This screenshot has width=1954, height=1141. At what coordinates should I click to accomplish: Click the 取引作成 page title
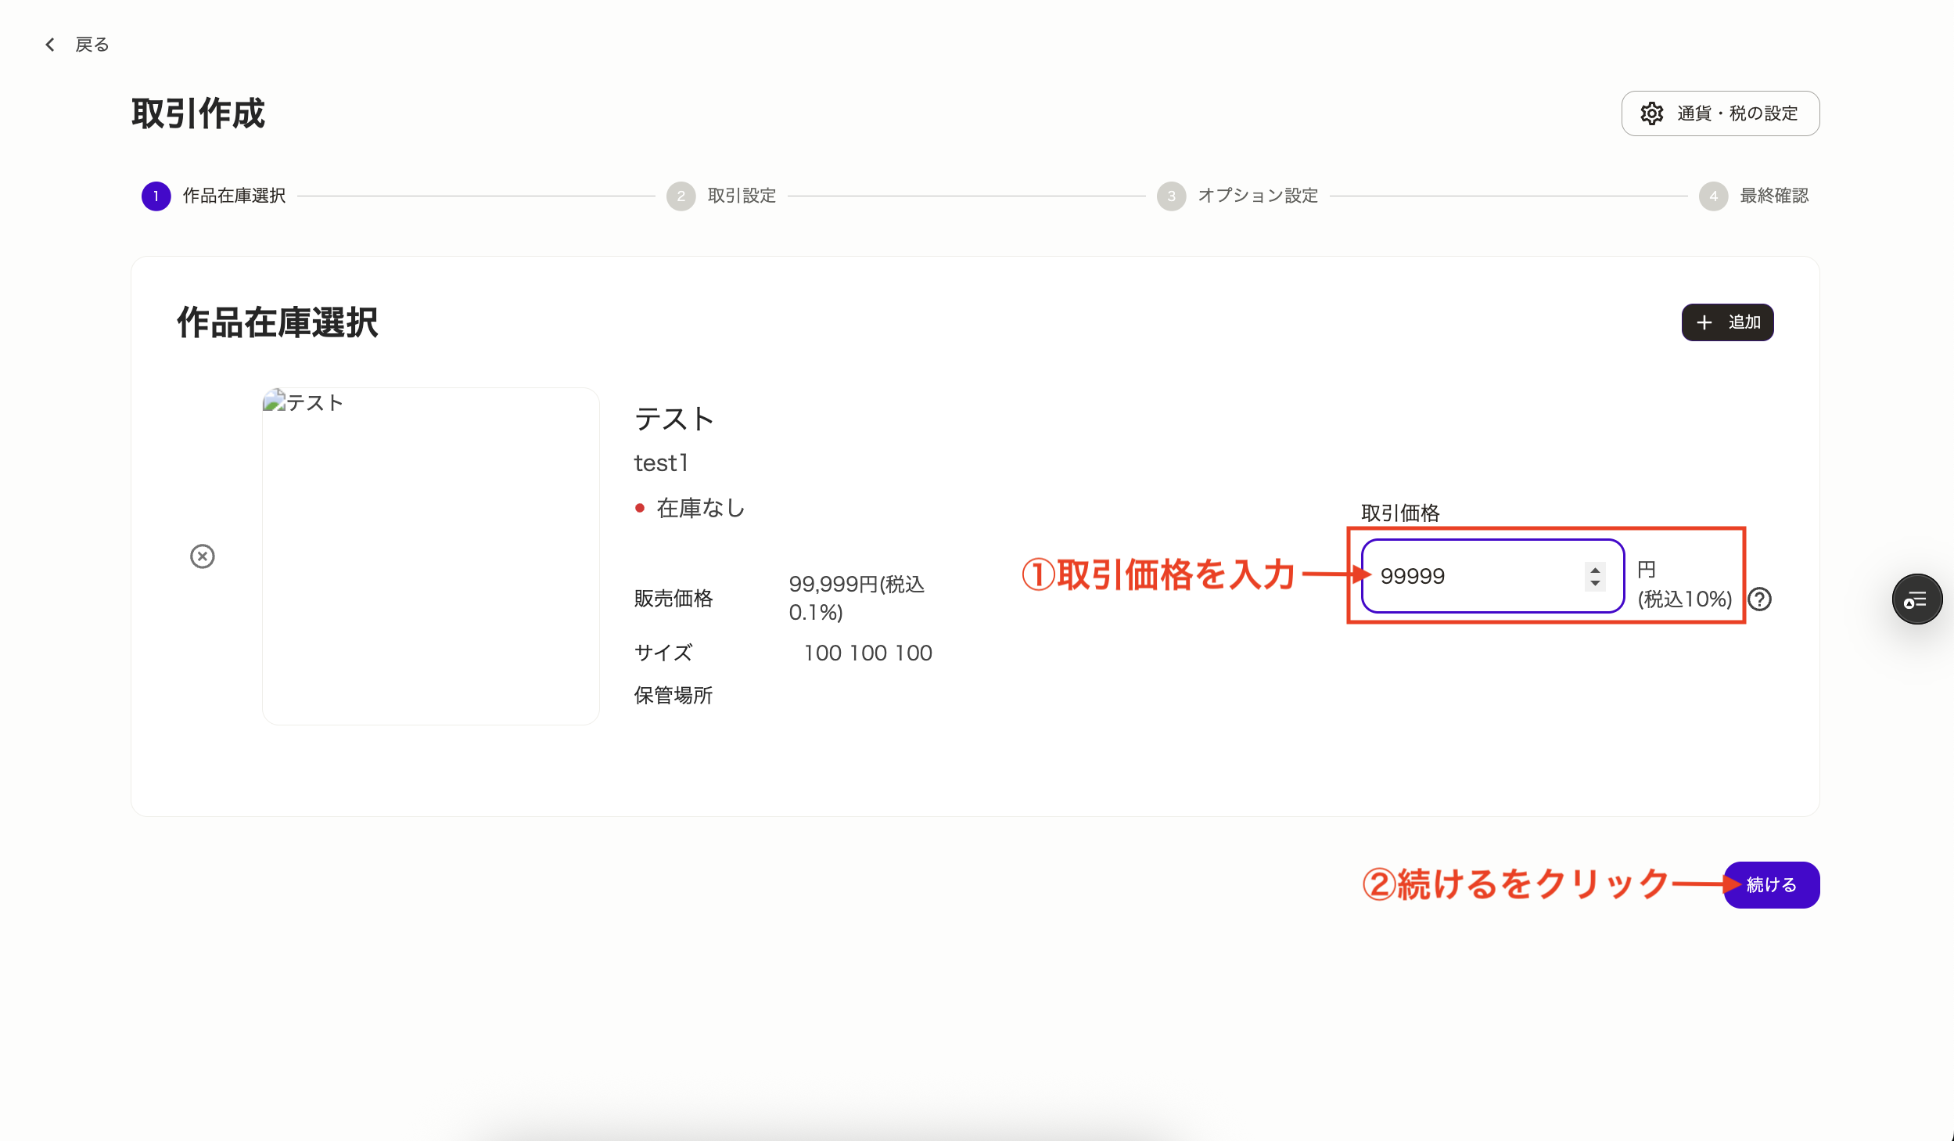[199, 113]
